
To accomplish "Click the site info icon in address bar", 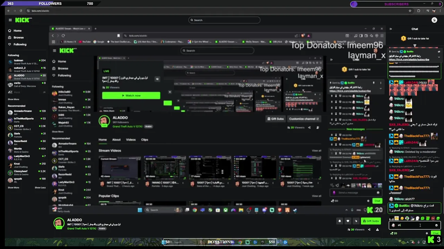I will pos(28,11).
